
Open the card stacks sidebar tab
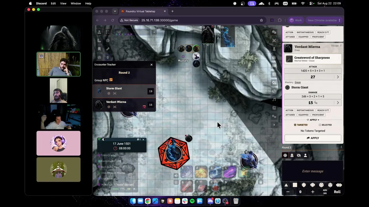coord(274,83)
